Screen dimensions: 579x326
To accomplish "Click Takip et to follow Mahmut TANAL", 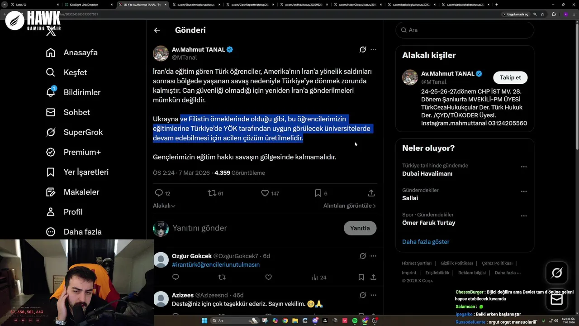I will click(510, 77).
